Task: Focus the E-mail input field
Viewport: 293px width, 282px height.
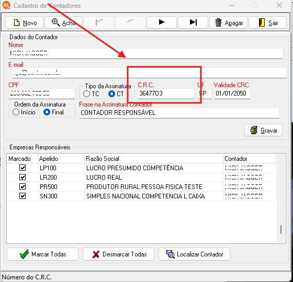Action: pyautogui.click(x=150, y=73)
